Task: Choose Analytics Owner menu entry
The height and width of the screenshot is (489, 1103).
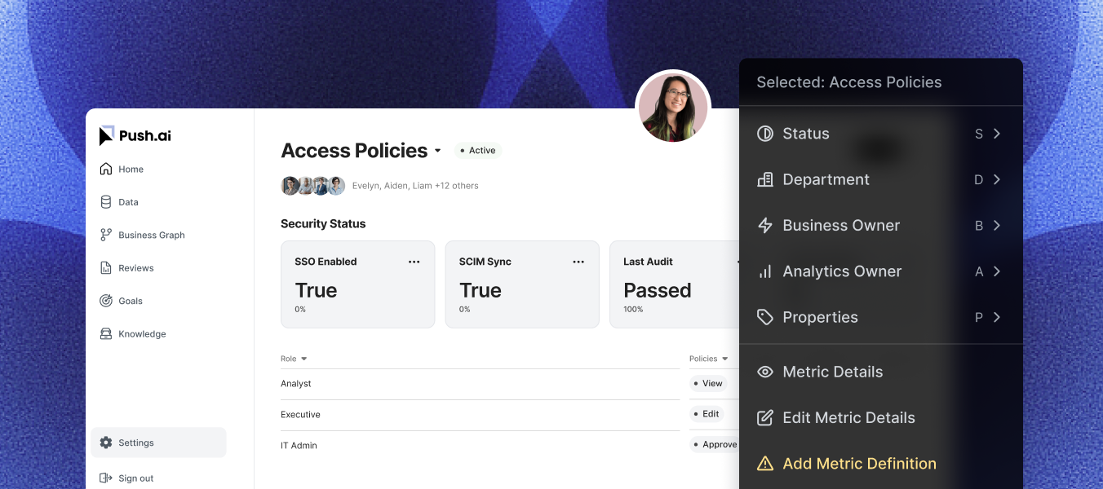Action: pos(881,271)
